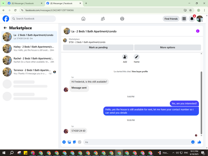Open the emoji picker
This screenshot has height=156, width=208.
point(193,142)
